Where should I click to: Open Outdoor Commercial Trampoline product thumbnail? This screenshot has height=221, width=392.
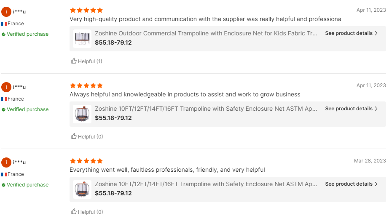(x=82, y=39)
